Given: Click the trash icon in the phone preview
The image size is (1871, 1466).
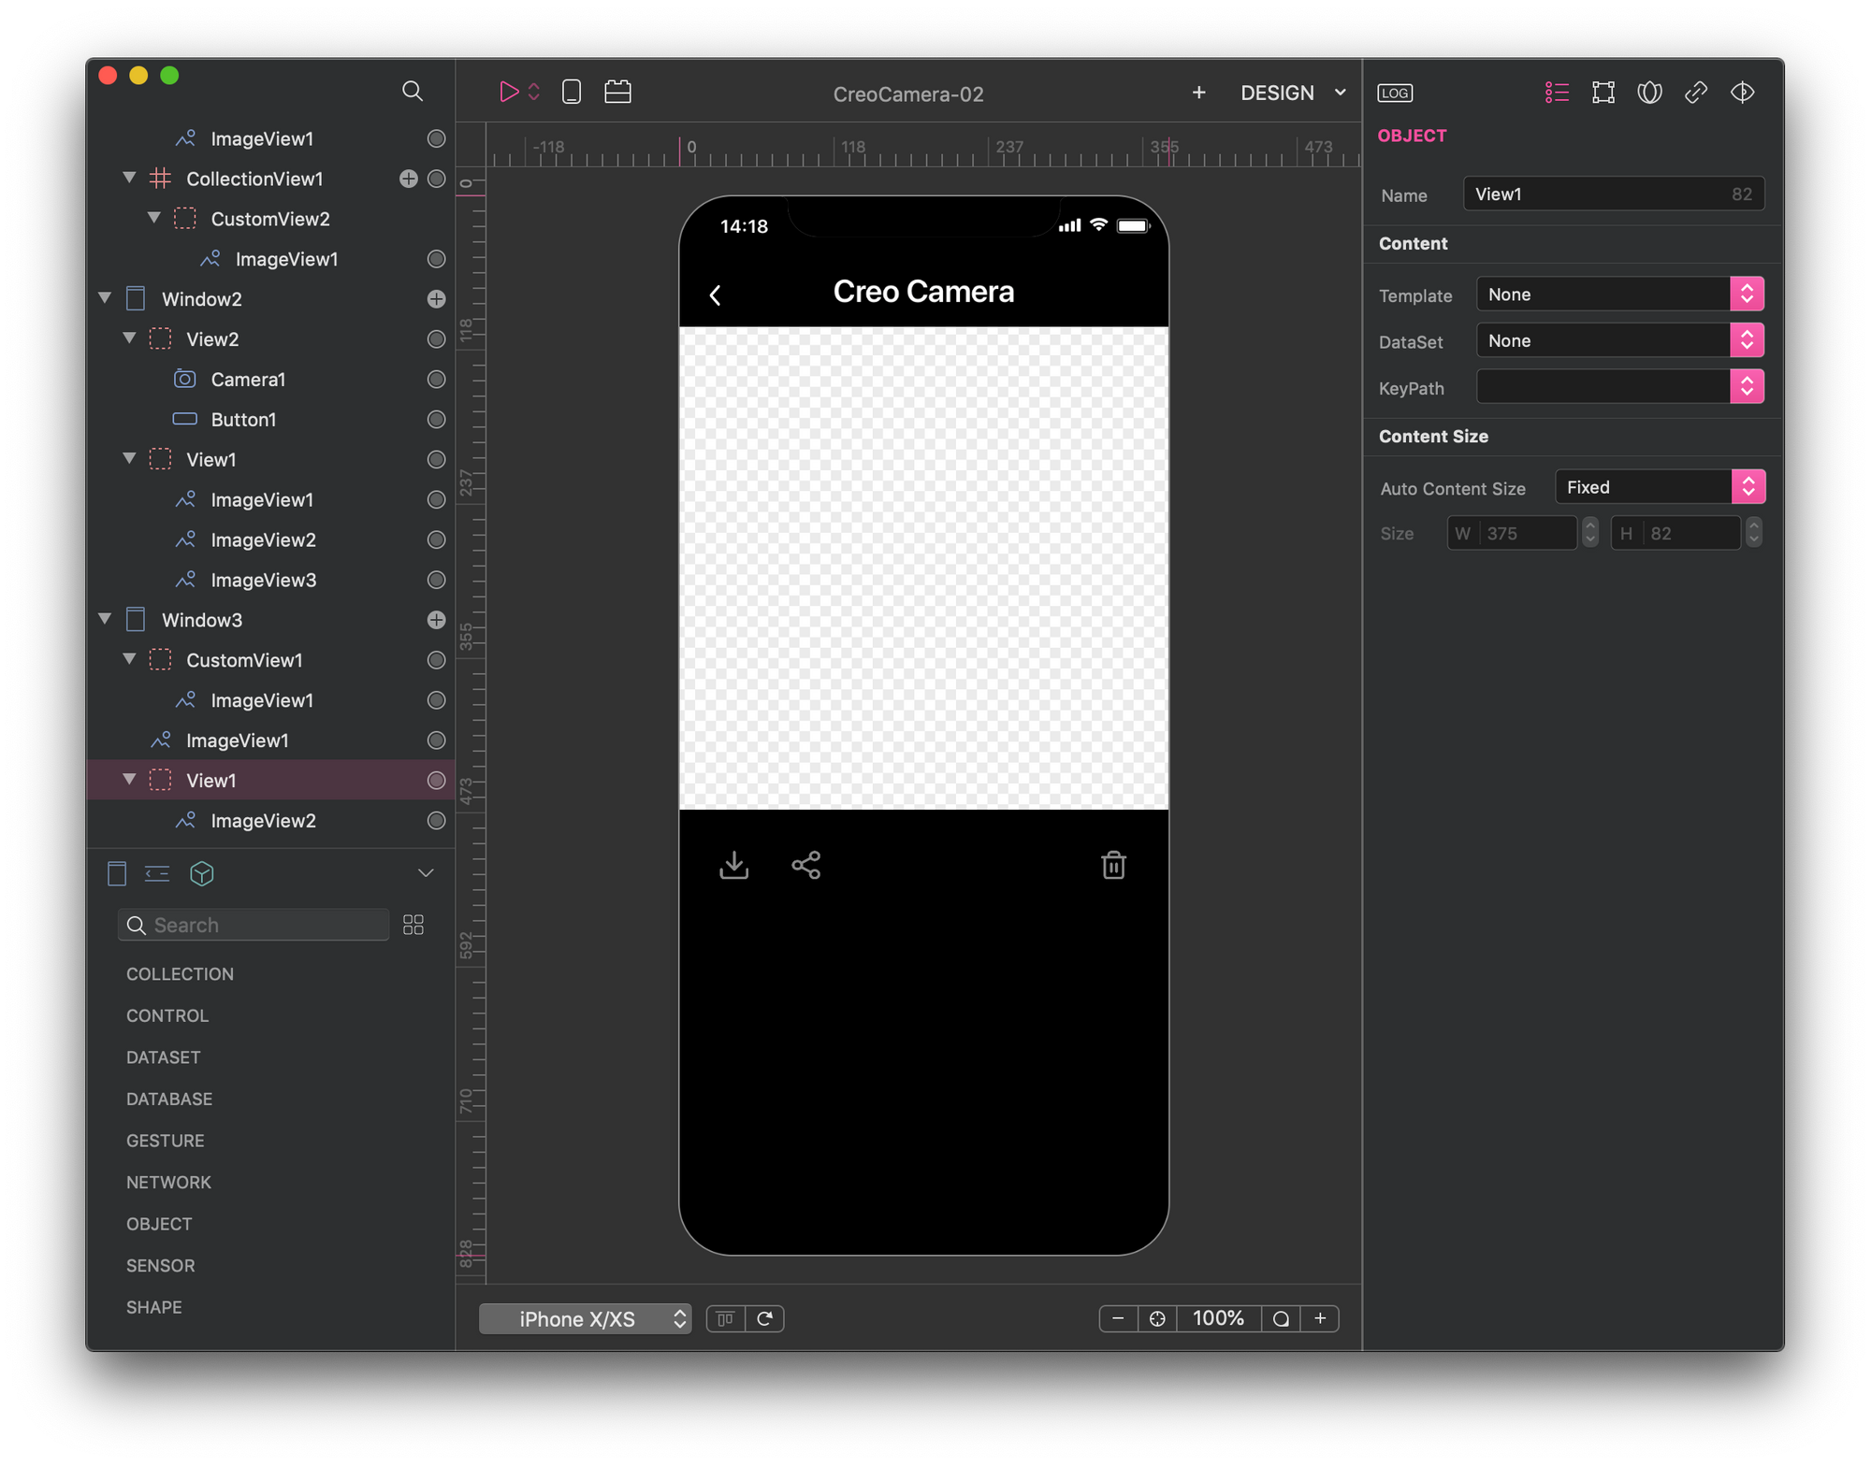Looking at the screenshot, I should click(1113, 865).
